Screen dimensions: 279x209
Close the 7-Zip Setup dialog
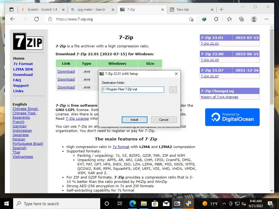[x=176, y=74]
